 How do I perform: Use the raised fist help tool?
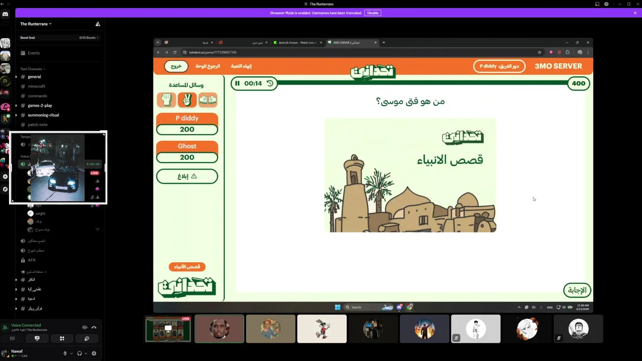point(166,100)
